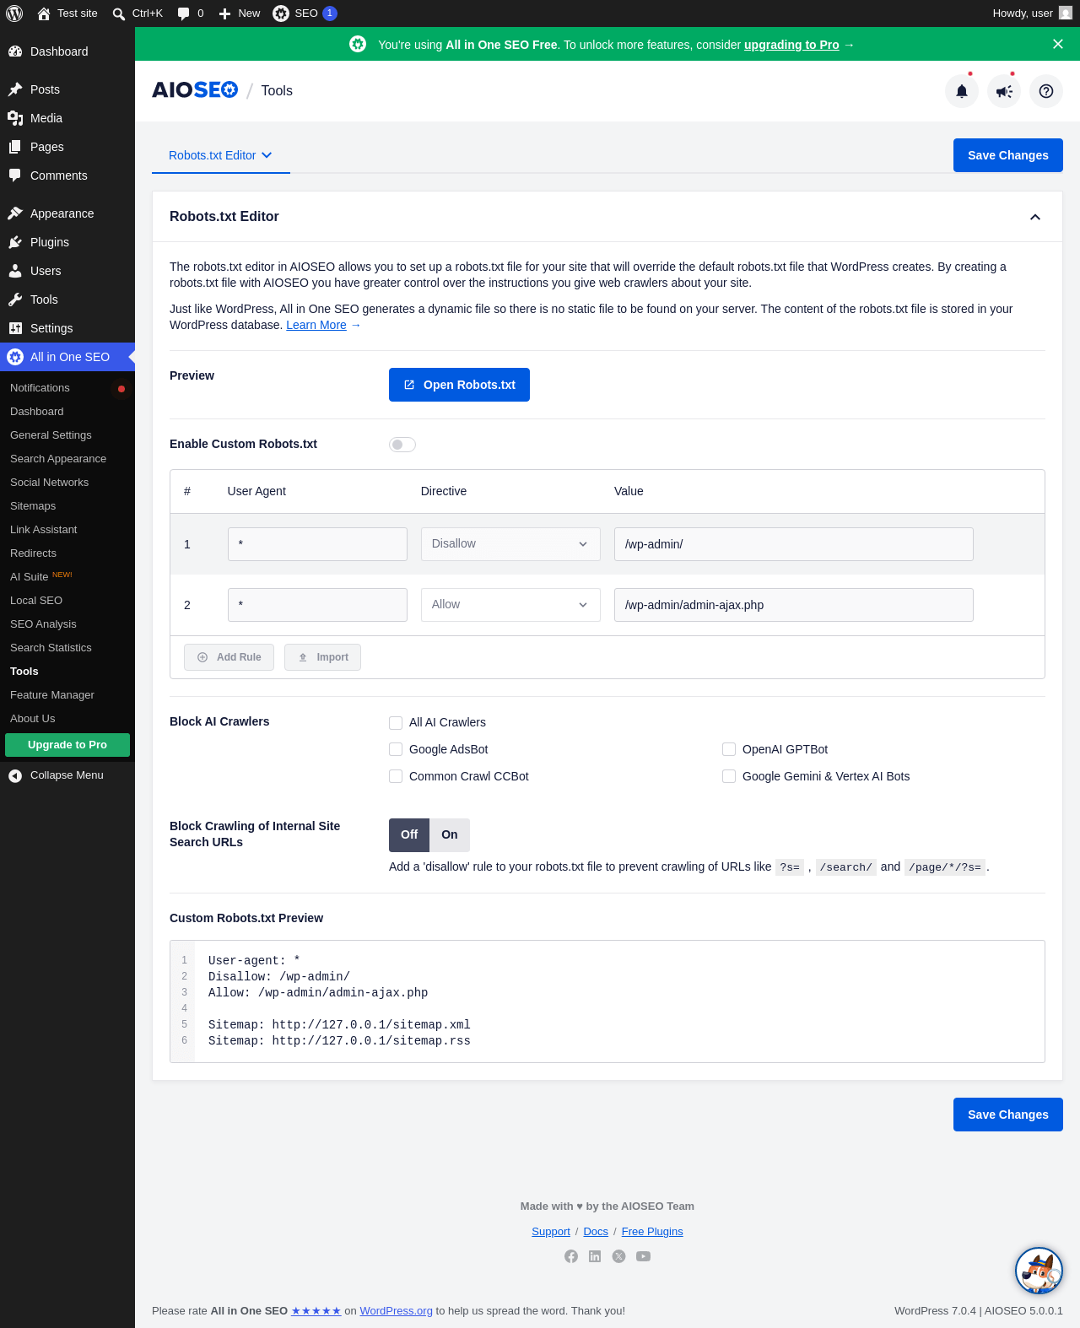This screenshot has width=1080, height=1328.
Task: Check the OpenAI GPTBot checkbox
Action: 729,750
